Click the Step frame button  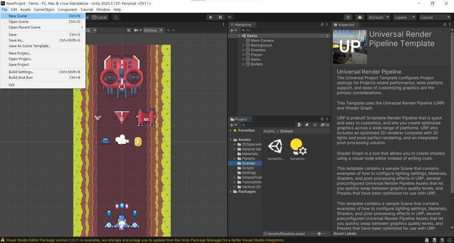pos(230,17)
